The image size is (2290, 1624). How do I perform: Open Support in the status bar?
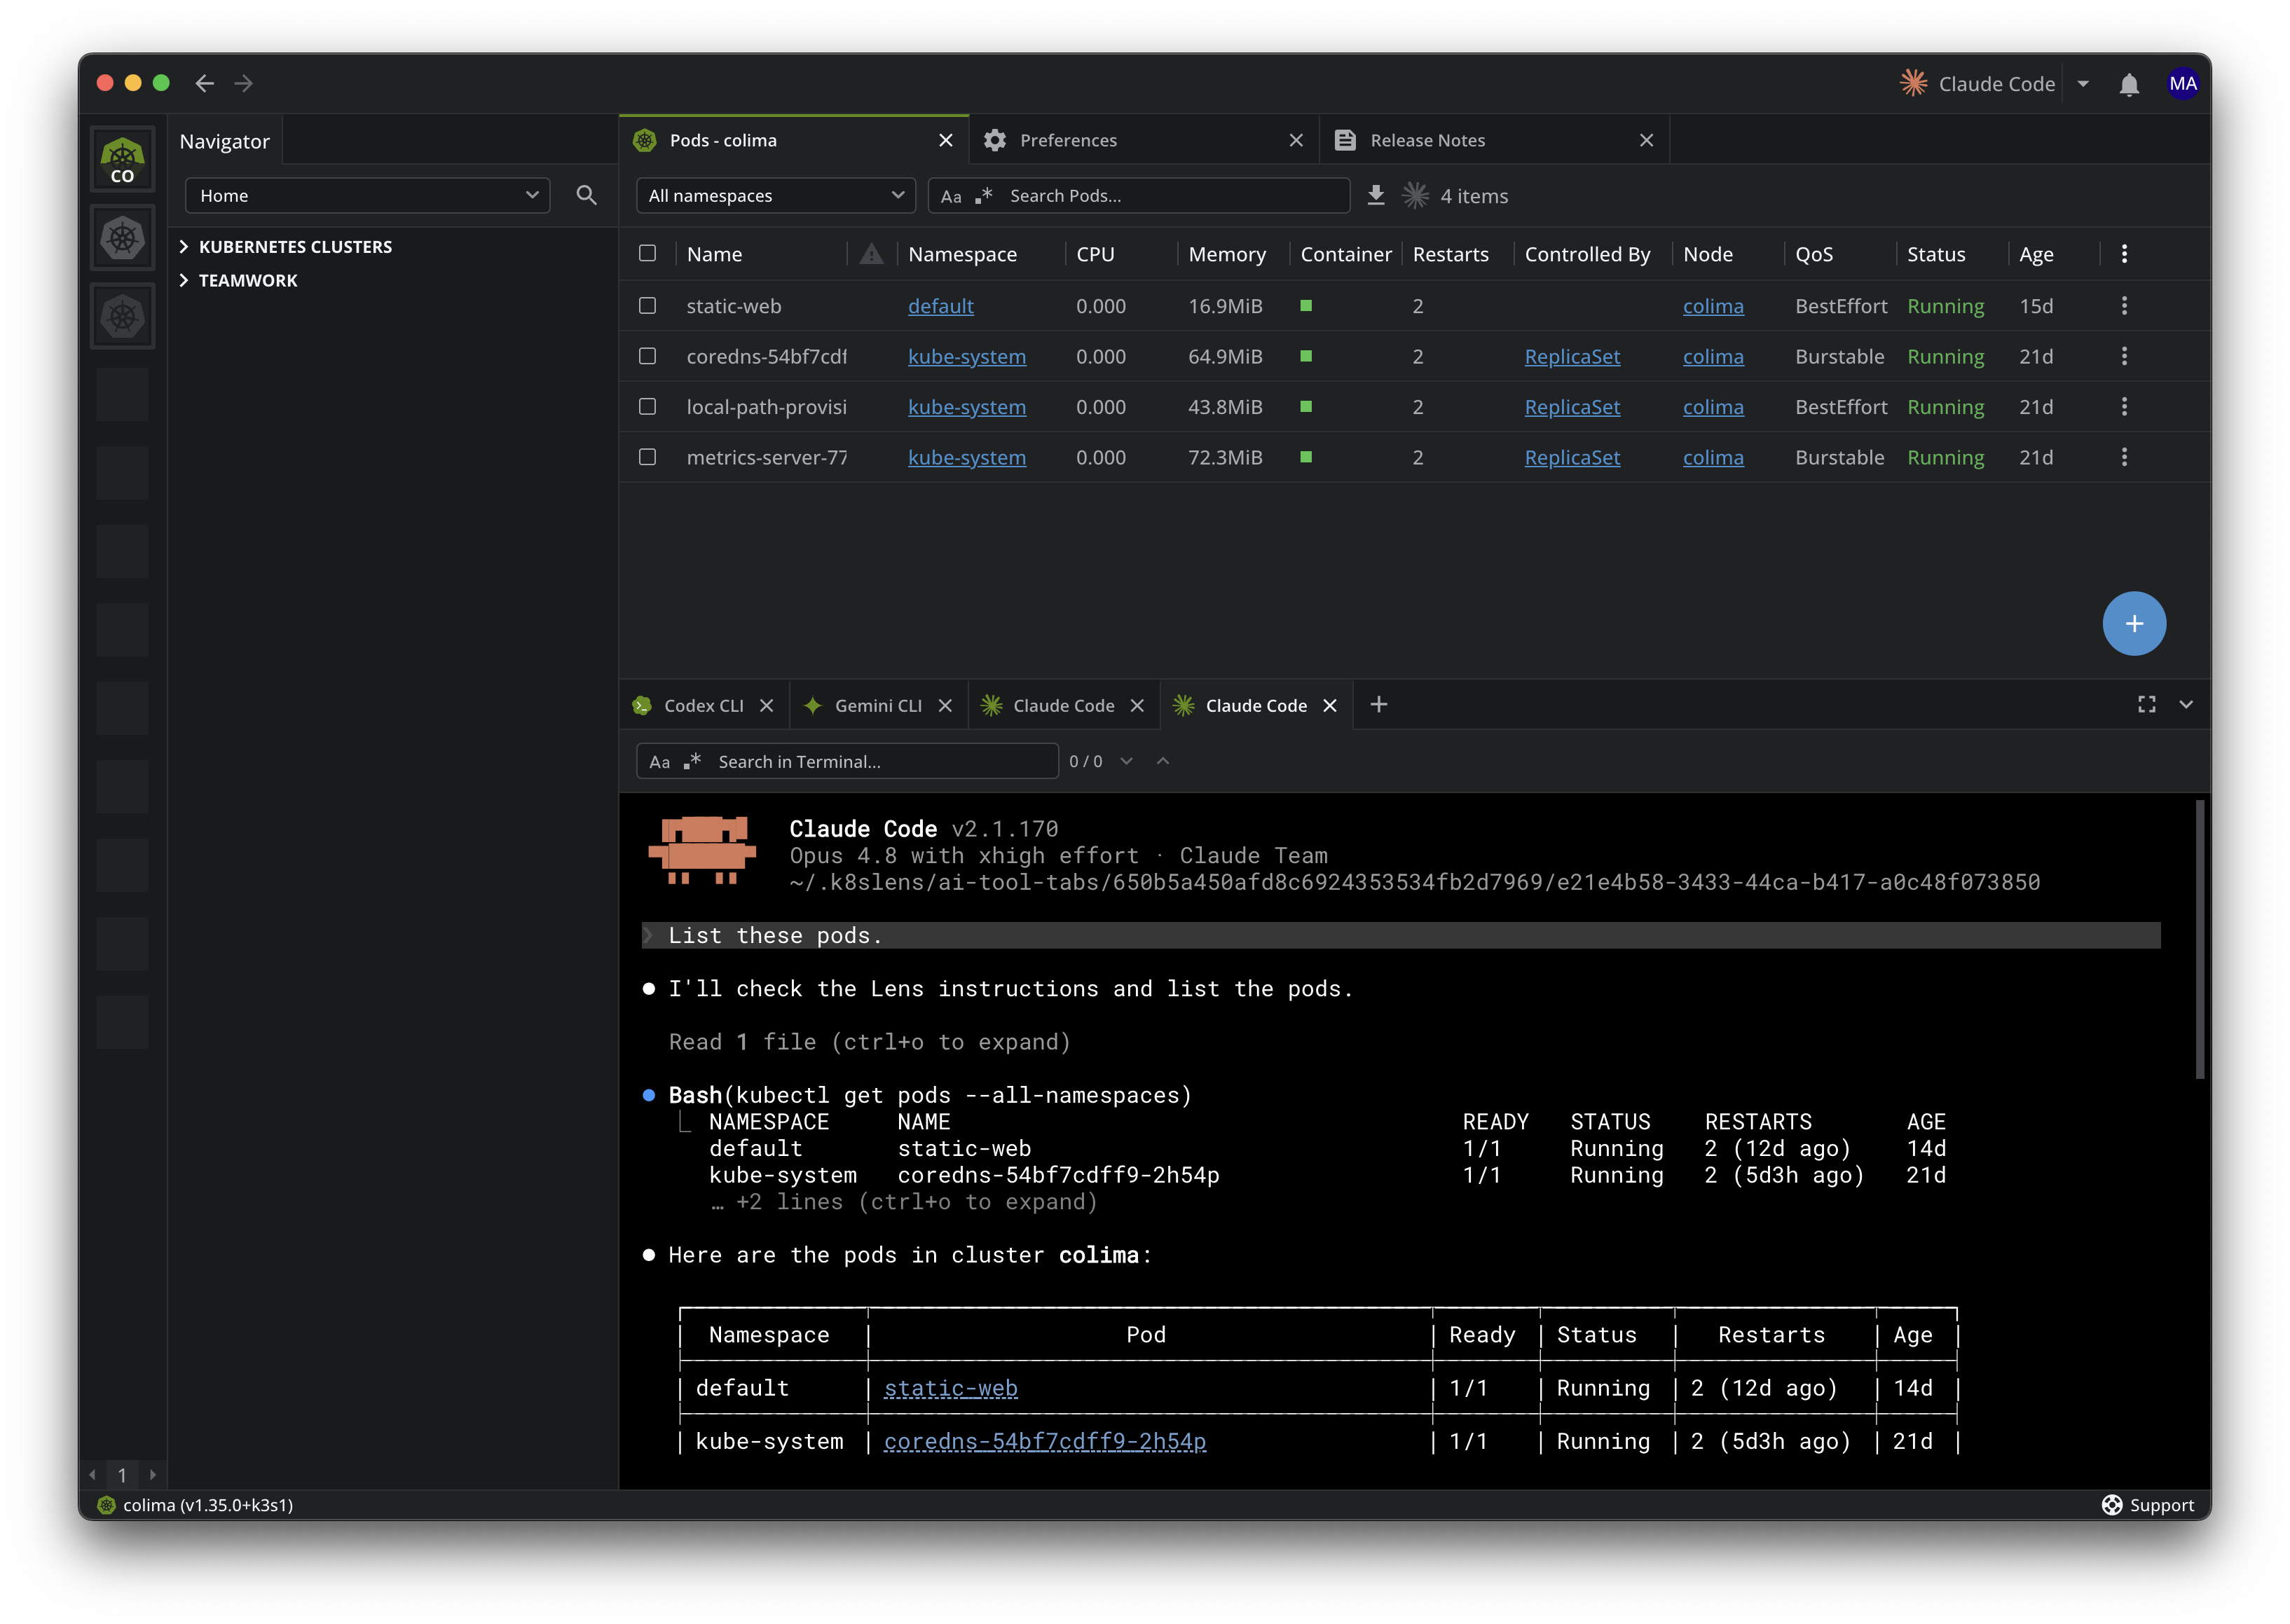[2147, 1505]
